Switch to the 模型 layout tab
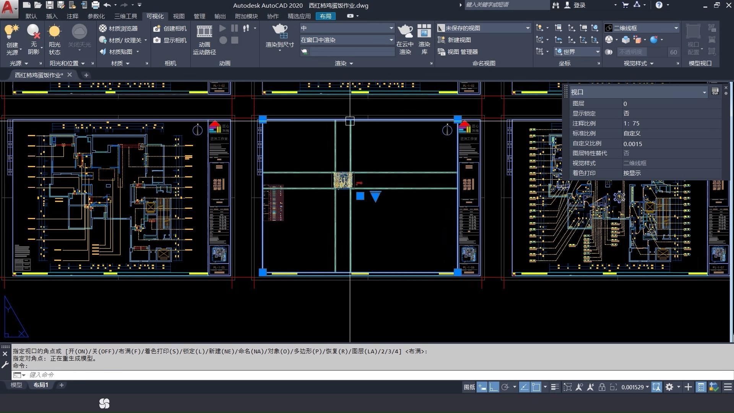The width and height of the screenshot is (734, 413). (16, 385)
